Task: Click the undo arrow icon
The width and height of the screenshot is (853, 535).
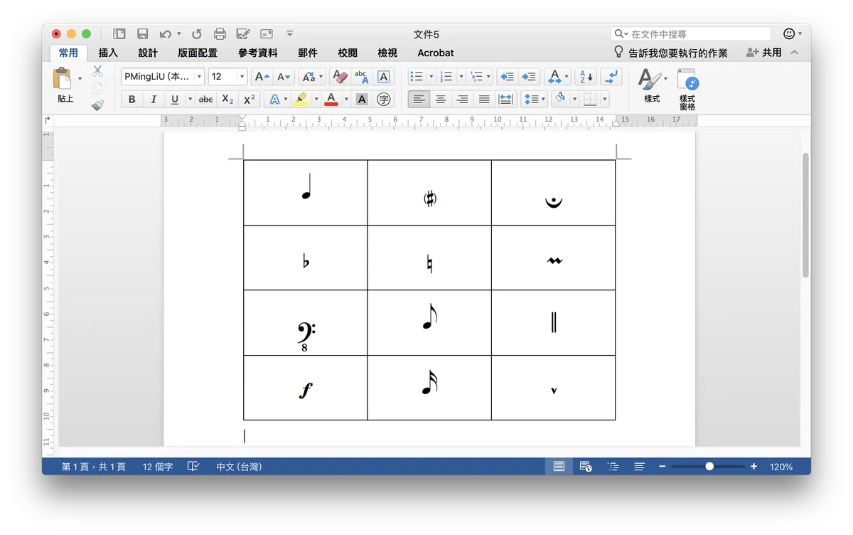Action: point(165,33)
